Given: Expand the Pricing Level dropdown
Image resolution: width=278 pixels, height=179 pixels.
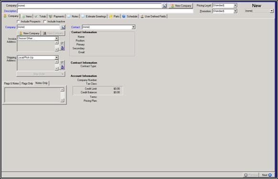Looking at the screenshot, I should point(235,6).
